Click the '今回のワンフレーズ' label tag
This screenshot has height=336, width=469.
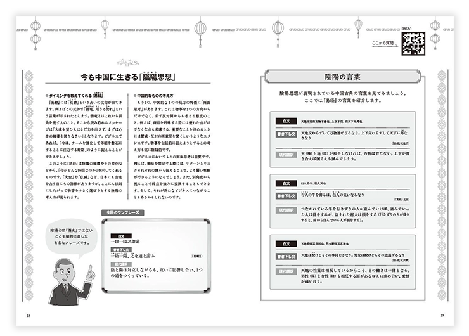click(x=123, y=212)
